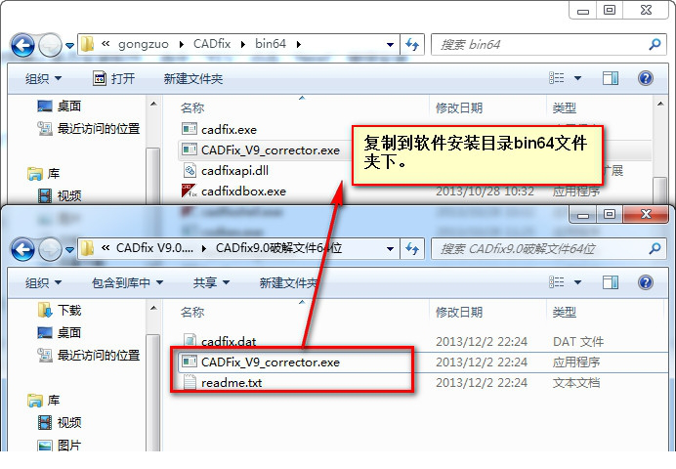Close the 破解文件 window
676x469 pixels.
646,214
